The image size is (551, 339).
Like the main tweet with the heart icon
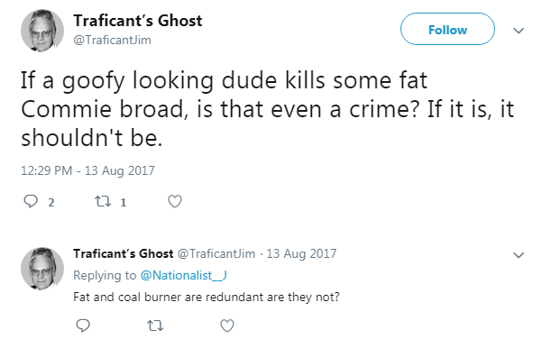[175, 201]
